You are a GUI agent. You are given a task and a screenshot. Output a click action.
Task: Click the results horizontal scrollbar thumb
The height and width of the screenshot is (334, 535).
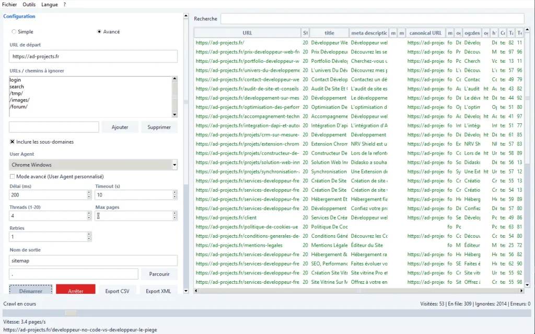tap(359, 291)
